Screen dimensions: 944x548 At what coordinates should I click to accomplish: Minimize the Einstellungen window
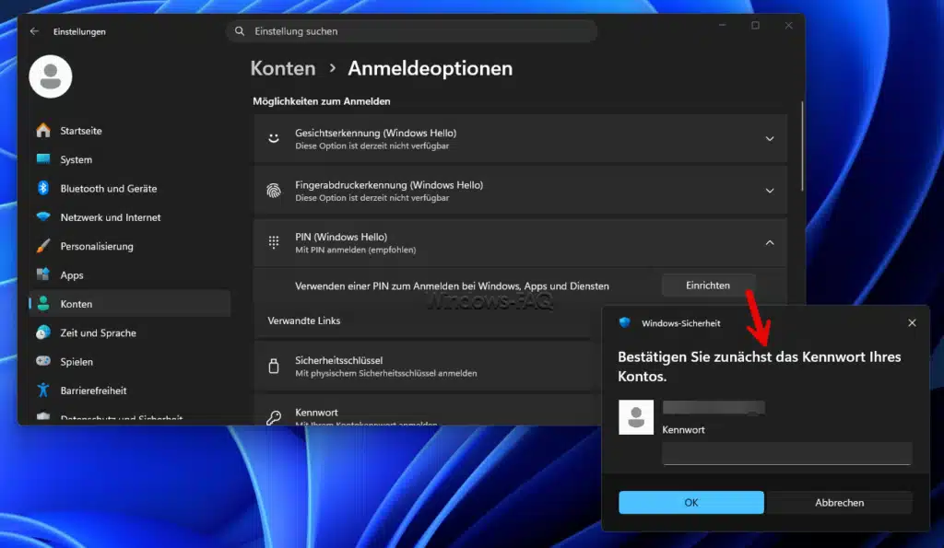tap(722, 25)
